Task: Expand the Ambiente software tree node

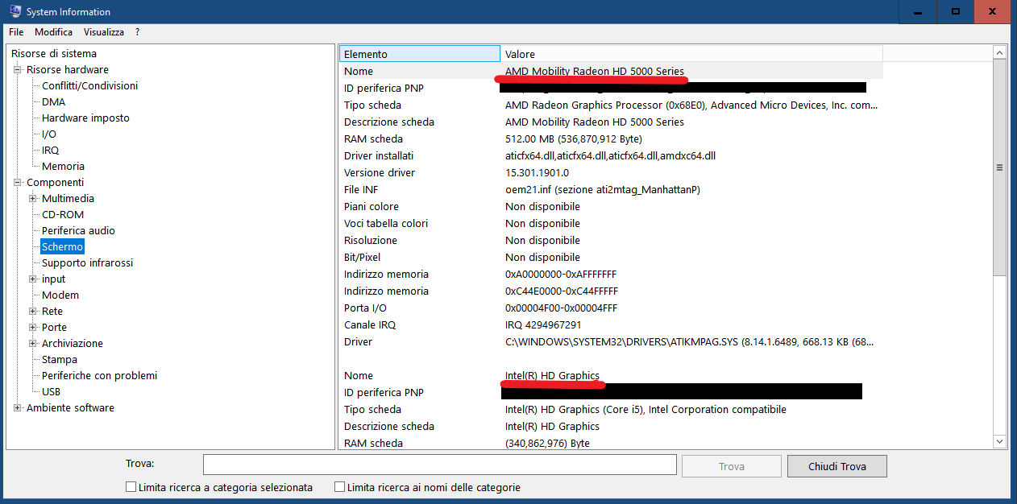Action: point(18,408)
